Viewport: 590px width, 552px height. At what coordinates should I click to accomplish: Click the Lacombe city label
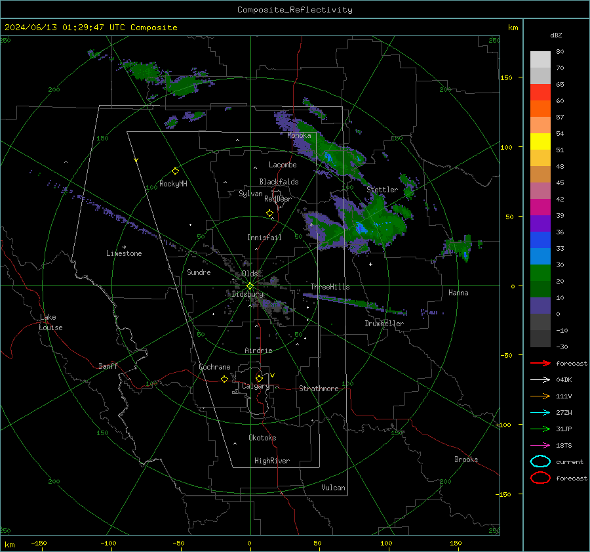pyautogui.click(x=283, y=165)
